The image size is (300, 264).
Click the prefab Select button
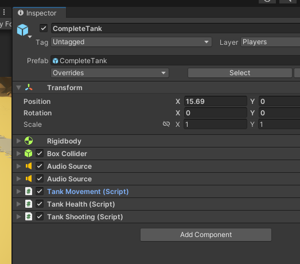point(240,73)
